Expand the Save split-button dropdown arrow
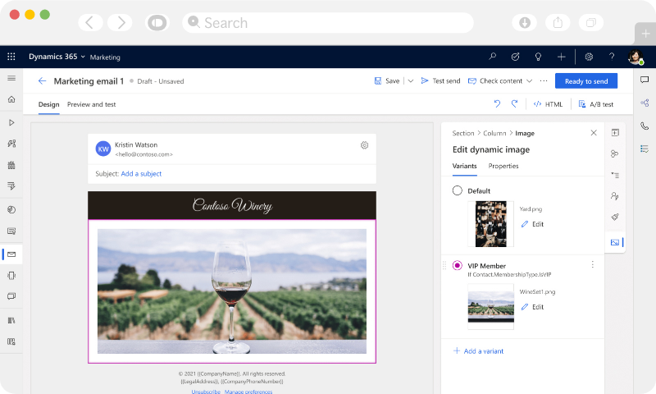The width and height of the screenshot is (656, 394). [x=410, y=81]
